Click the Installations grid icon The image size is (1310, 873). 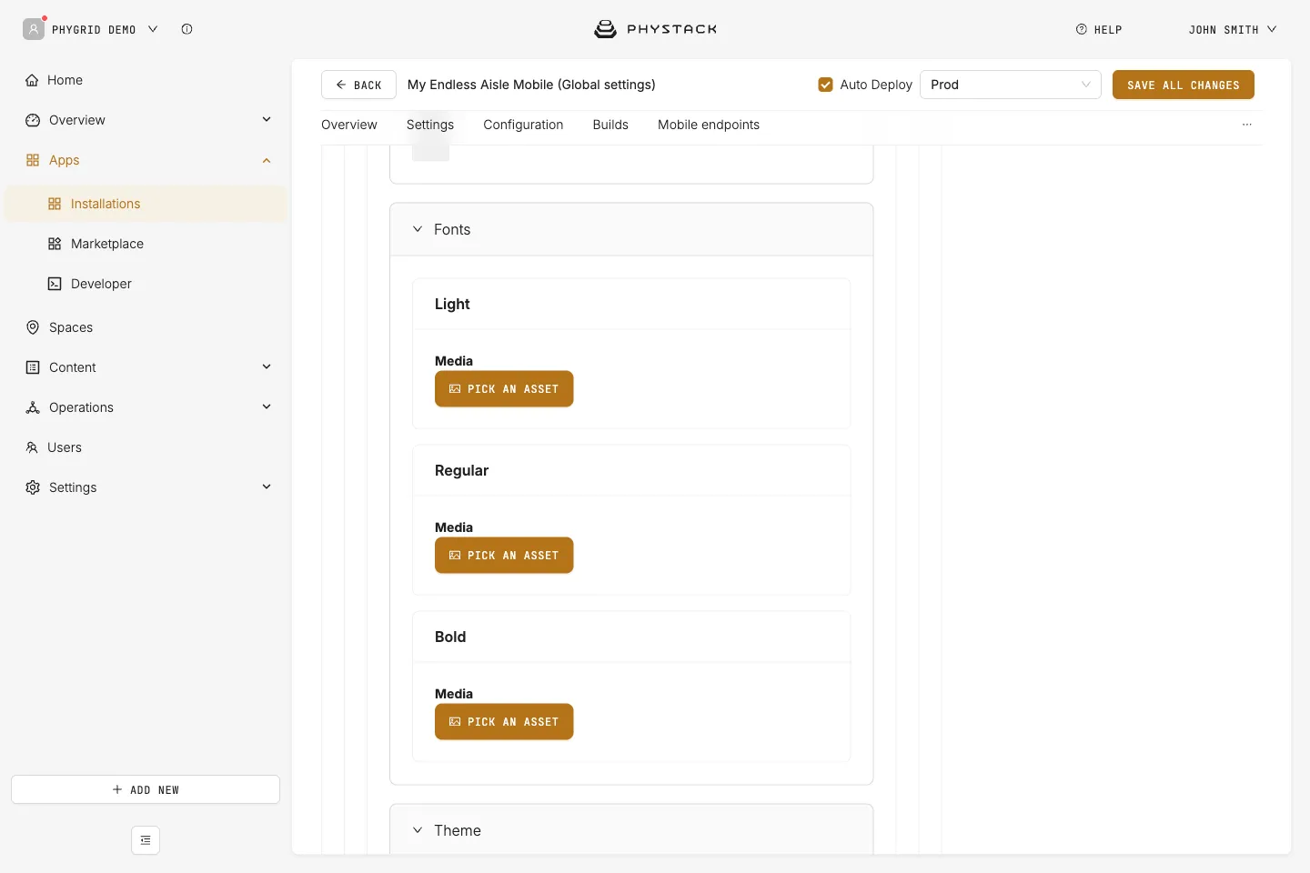coord(55,204)
